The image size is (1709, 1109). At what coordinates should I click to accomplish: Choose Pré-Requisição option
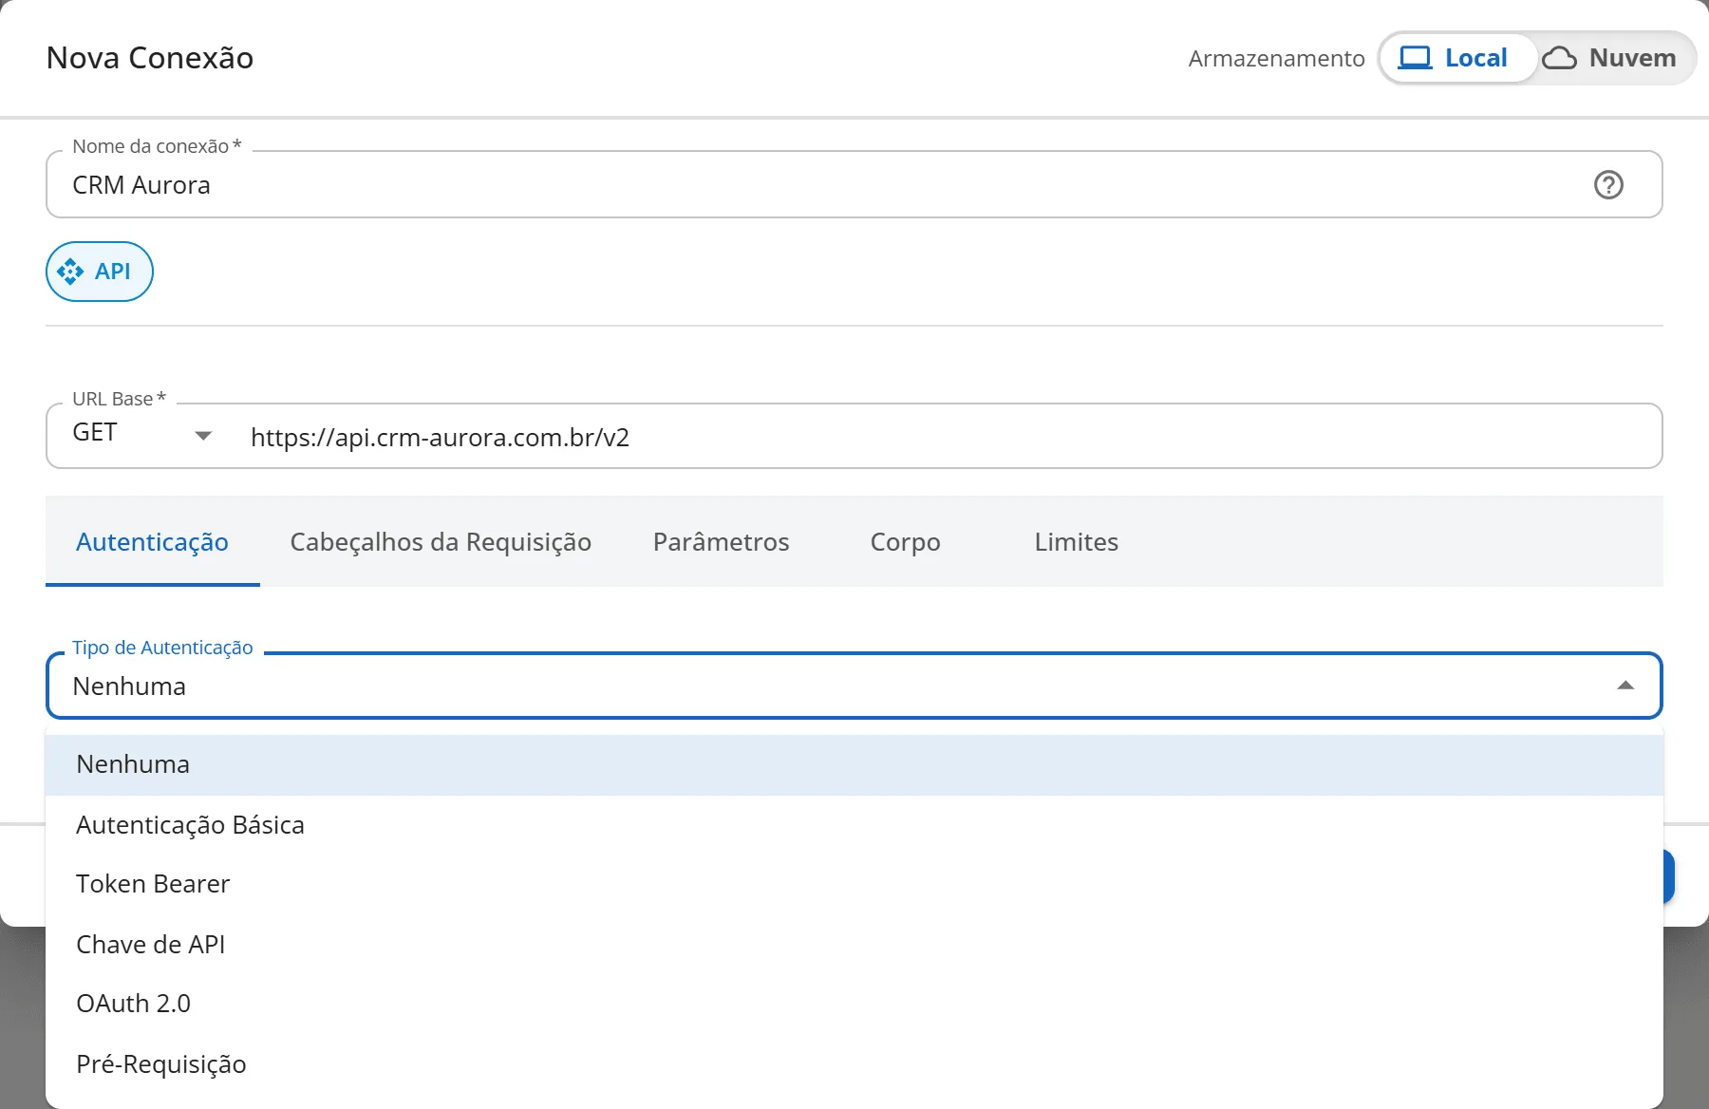(854, 1064)
